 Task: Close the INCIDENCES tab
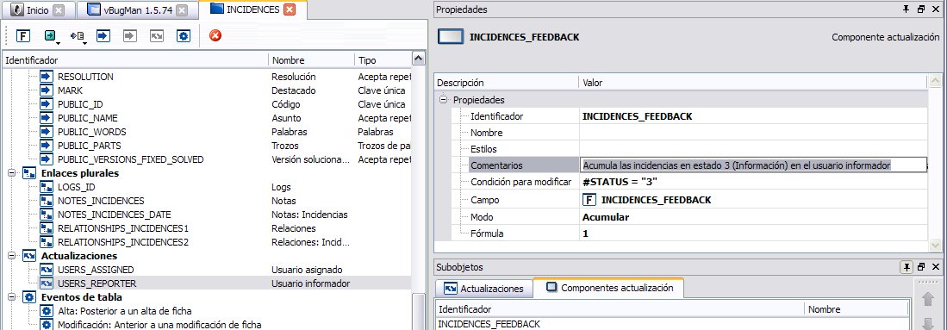click(290, 9)
